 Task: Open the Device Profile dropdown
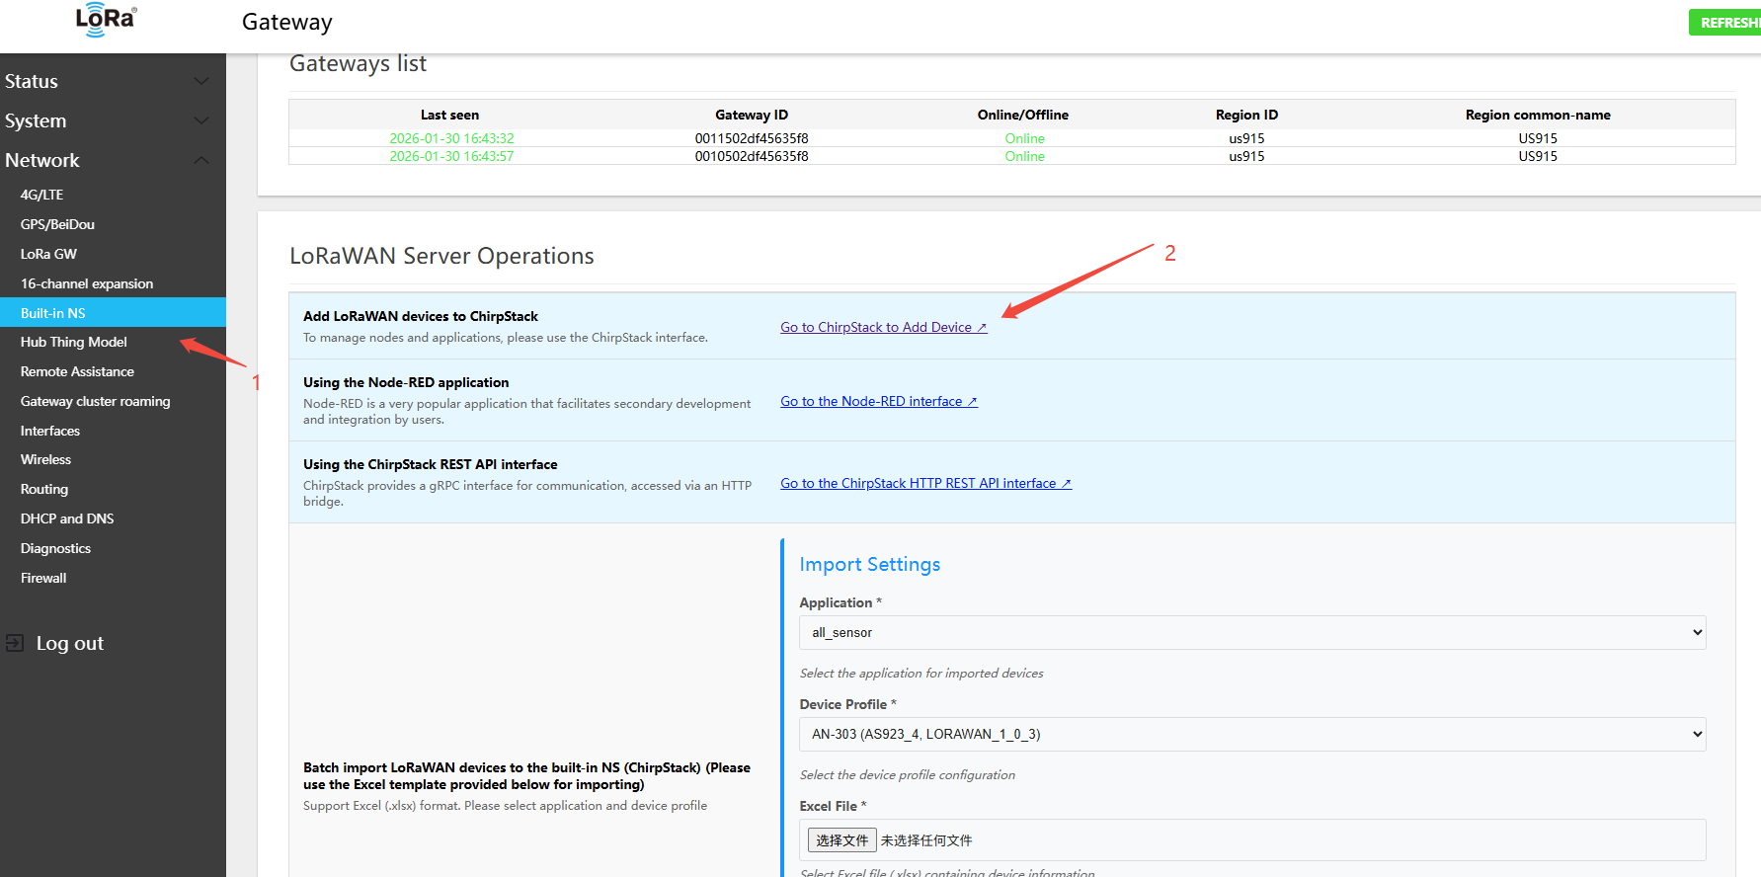pos(1251,734)
